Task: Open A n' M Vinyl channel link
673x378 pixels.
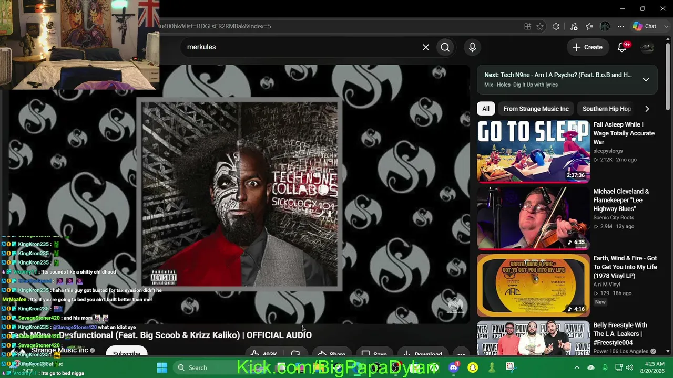Action: [607, 284]
